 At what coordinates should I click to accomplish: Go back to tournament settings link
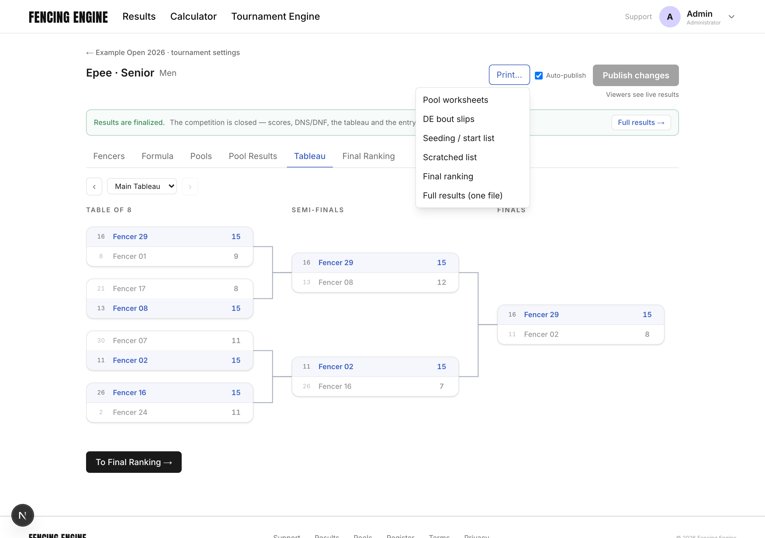163,53
